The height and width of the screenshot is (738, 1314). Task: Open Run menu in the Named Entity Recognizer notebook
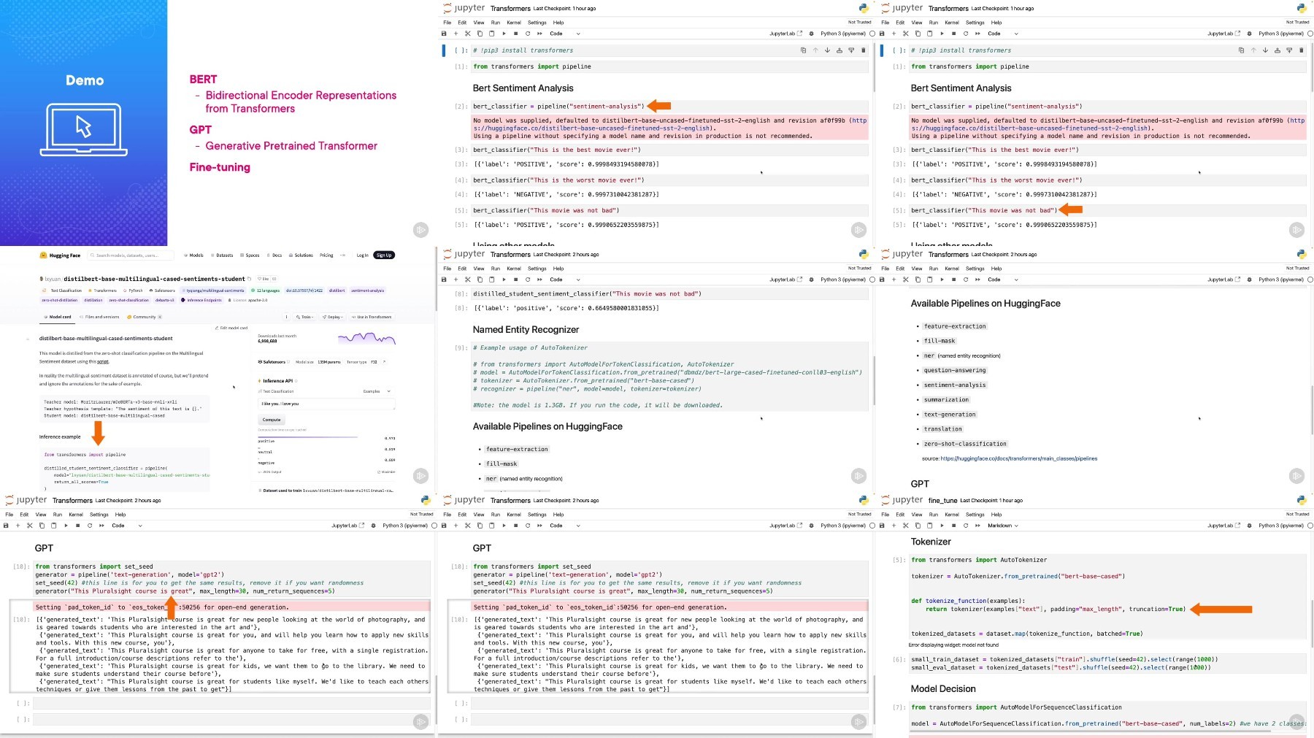coord(496,269)
